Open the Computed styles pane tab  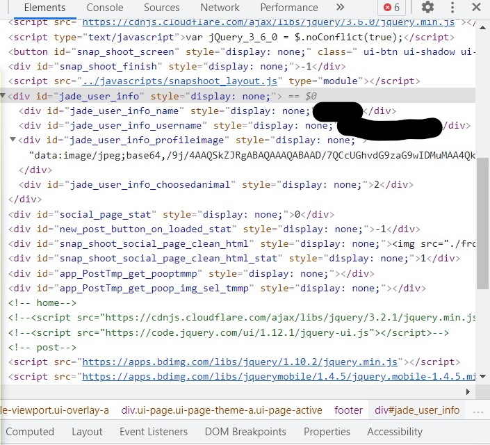(x=30, y=432)
